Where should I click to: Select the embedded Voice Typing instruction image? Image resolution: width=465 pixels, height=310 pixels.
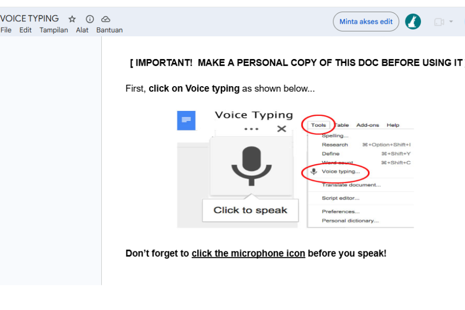[295, 169]
